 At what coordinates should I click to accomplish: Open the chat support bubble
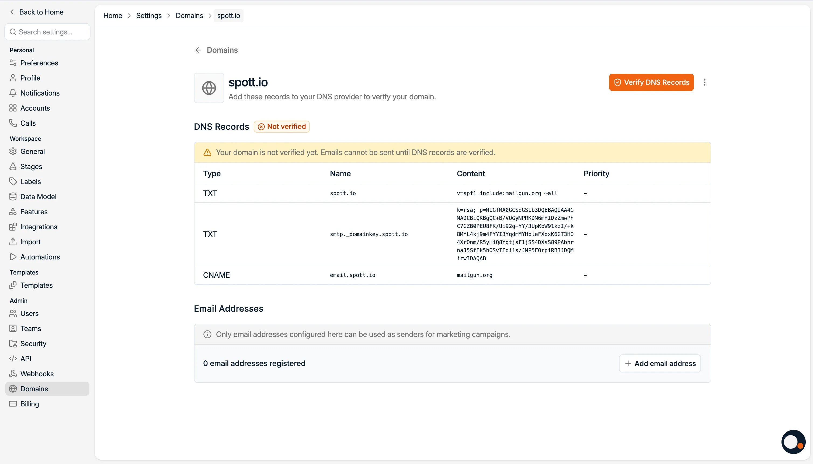pyautogui.click(x=793, y=442)
